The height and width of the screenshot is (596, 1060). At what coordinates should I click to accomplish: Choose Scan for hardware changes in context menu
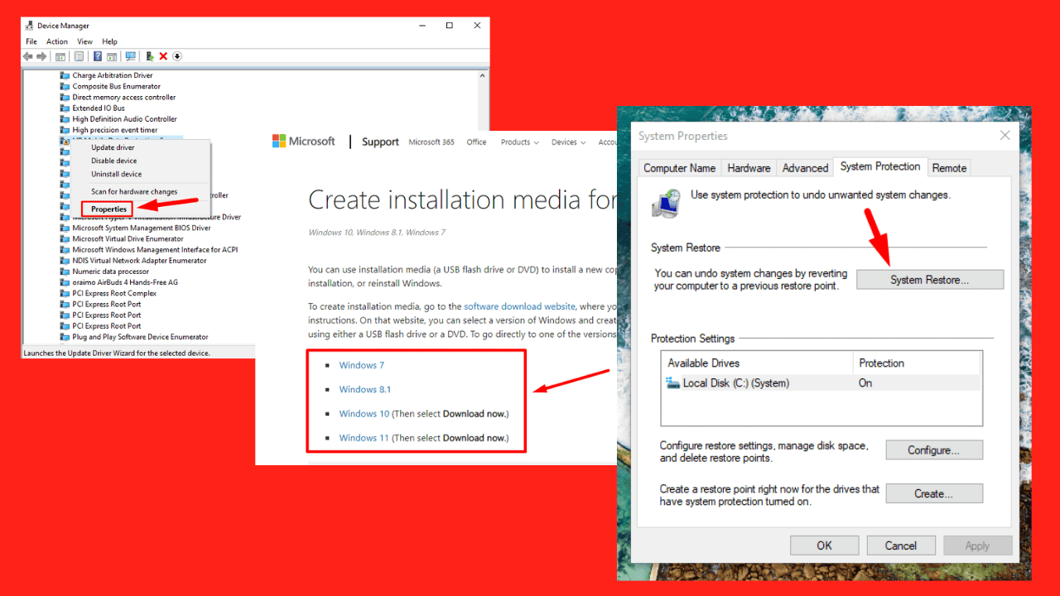pos(141,191)
